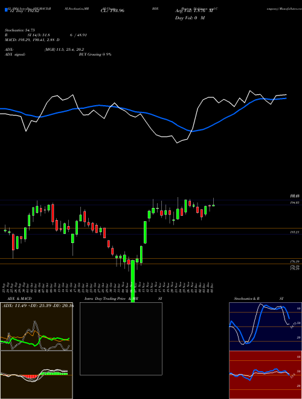Click the red RSI chart panel
Viewport: 302px width, 399px height.
click(265, 375)
